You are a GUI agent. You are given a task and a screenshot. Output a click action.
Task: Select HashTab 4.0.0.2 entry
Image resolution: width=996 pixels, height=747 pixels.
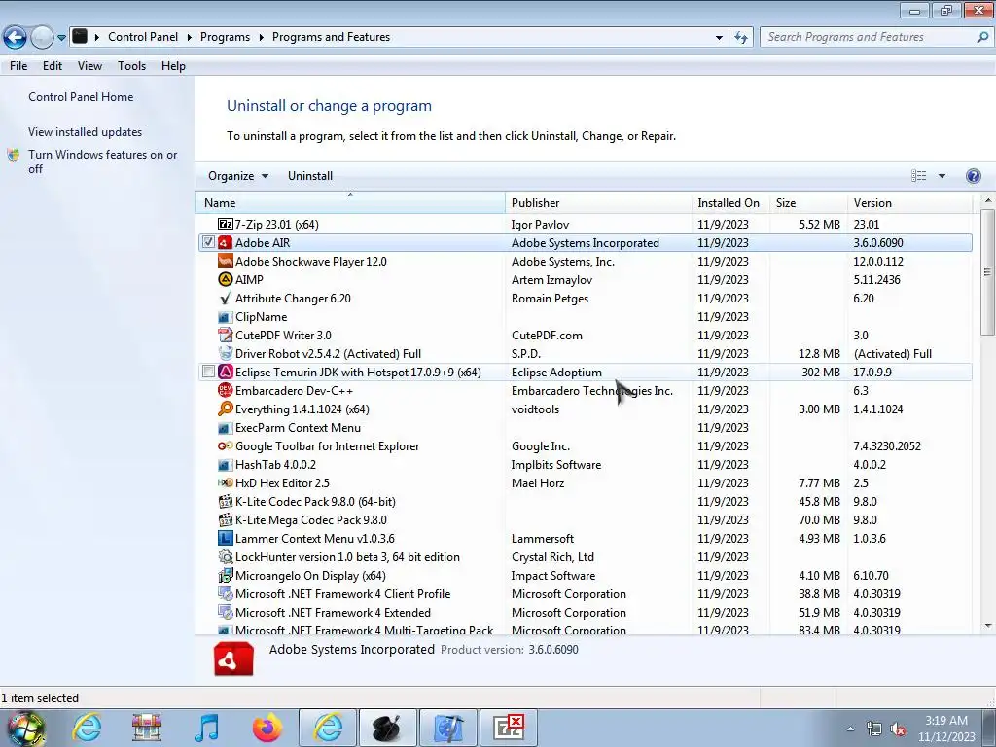tap(585, 464)
